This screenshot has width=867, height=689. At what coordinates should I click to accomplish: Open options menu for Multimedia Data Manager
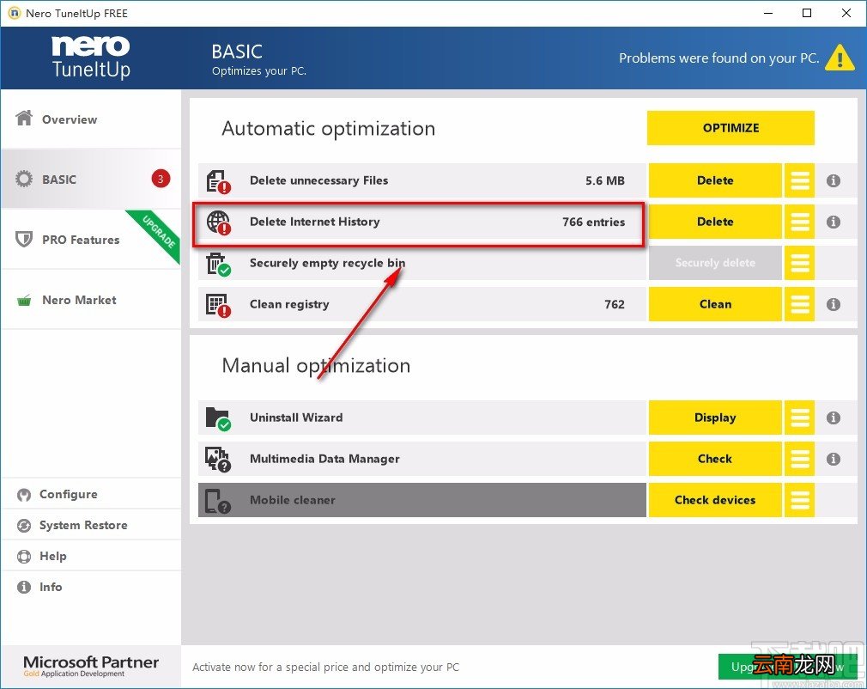coord(799,459)
